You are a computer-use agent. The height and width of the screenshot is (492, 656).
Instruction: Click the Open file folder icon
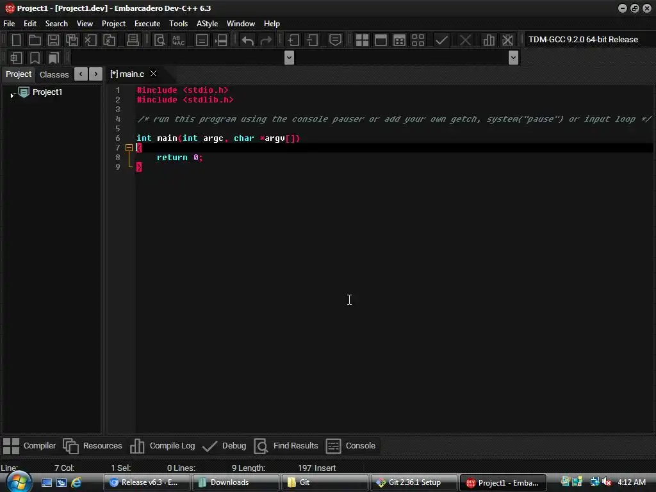pos(35,40)
